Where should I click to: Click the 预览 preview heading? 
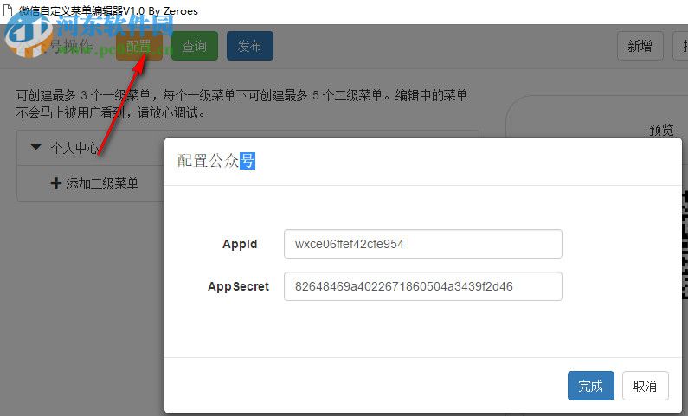661,130
